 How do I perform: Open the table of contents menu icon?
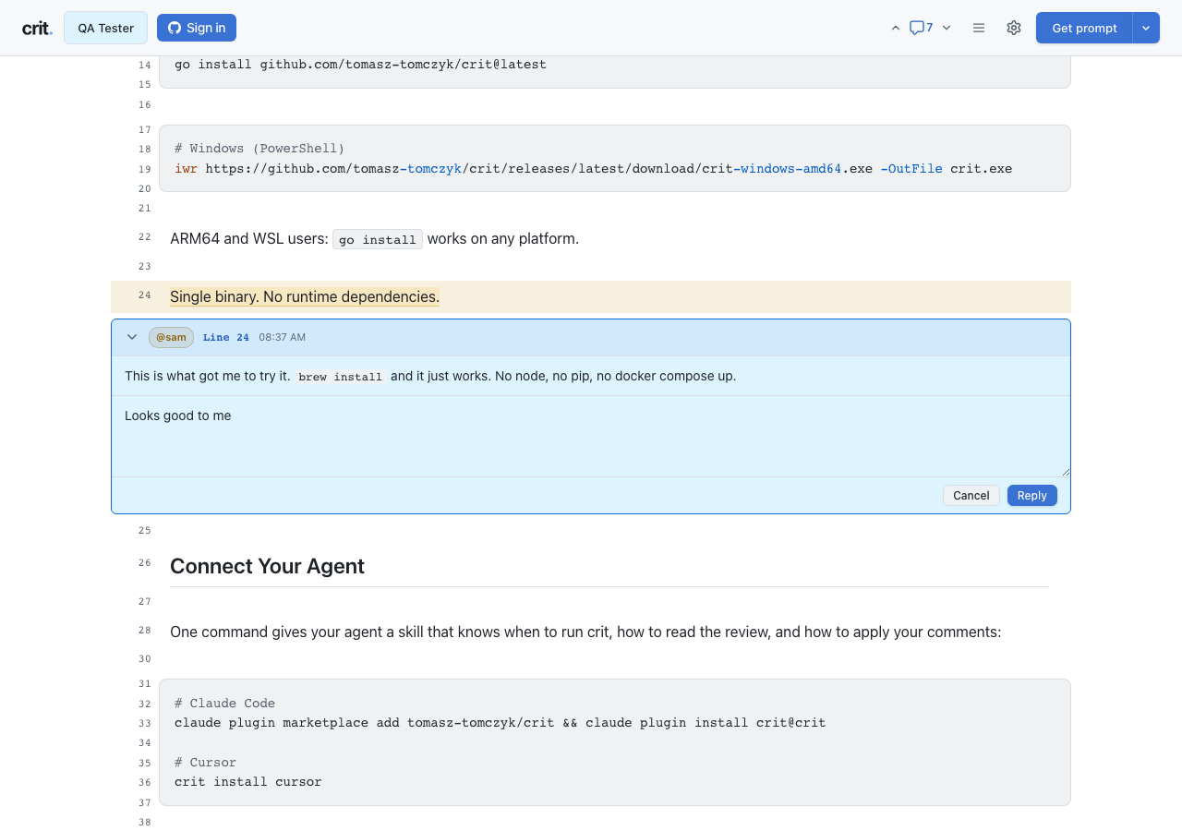[979, 28]
